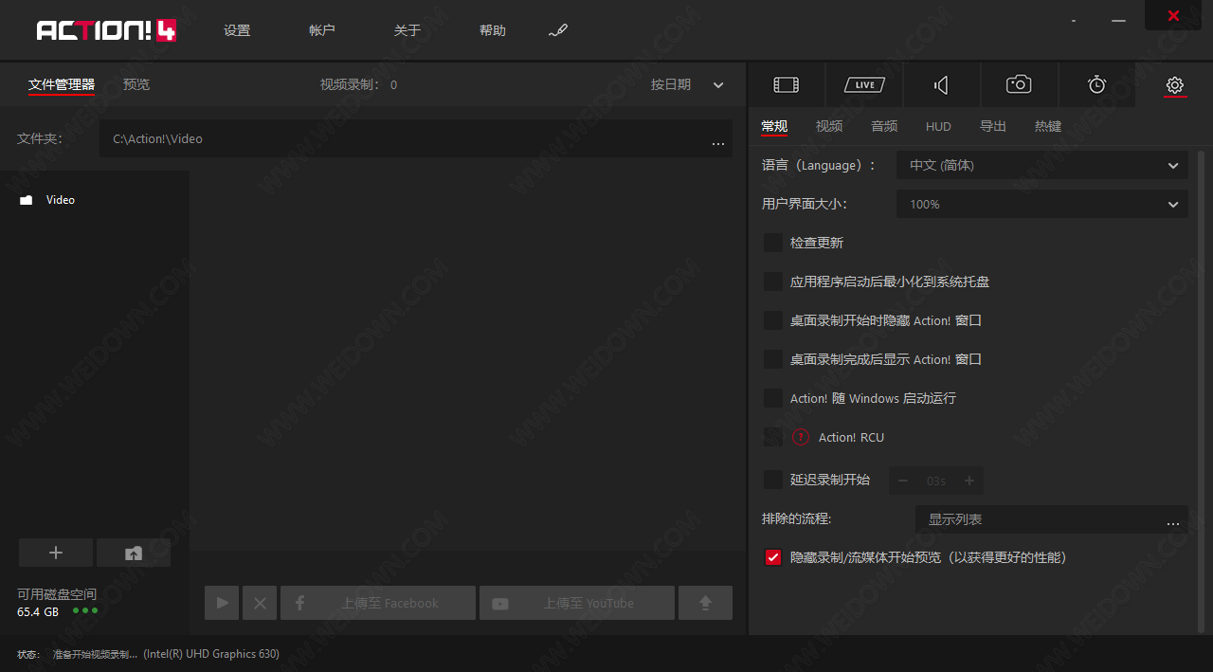Toggle the 检查更新 checkbox

(773, 243)
